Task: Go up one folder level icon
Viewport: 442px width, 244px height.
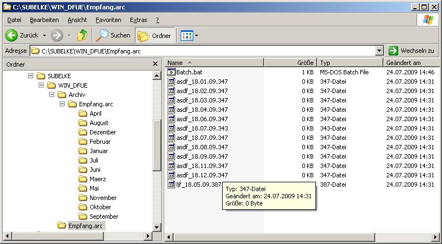Action: [82, 35]
